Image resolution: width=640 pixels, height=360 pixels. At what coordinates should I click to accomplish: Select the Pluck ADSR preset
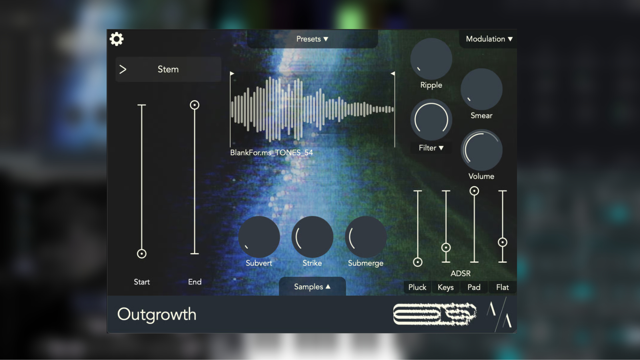click(x=417, y=287)
